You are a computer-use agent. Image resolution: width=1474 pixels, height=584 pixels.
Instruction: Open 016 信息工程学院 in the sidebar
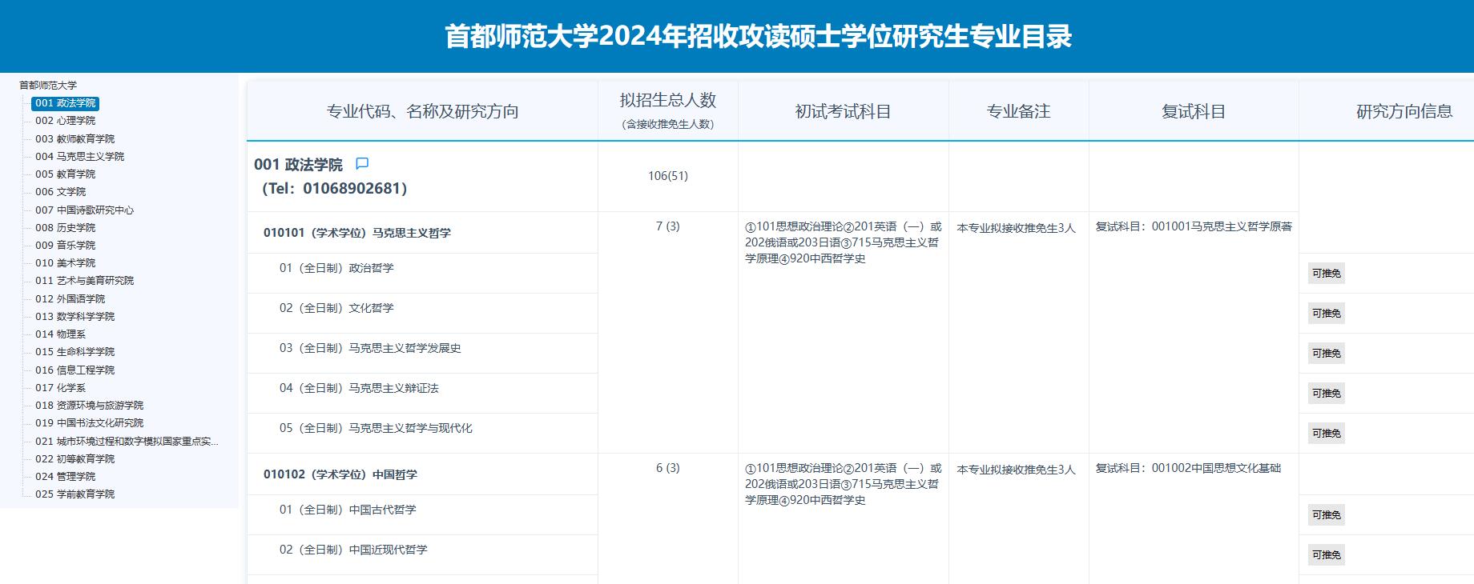coord(75,370)
